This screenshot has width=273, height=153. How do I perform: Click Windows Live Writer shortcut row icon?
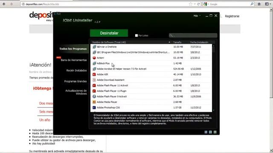click(94, 52)
